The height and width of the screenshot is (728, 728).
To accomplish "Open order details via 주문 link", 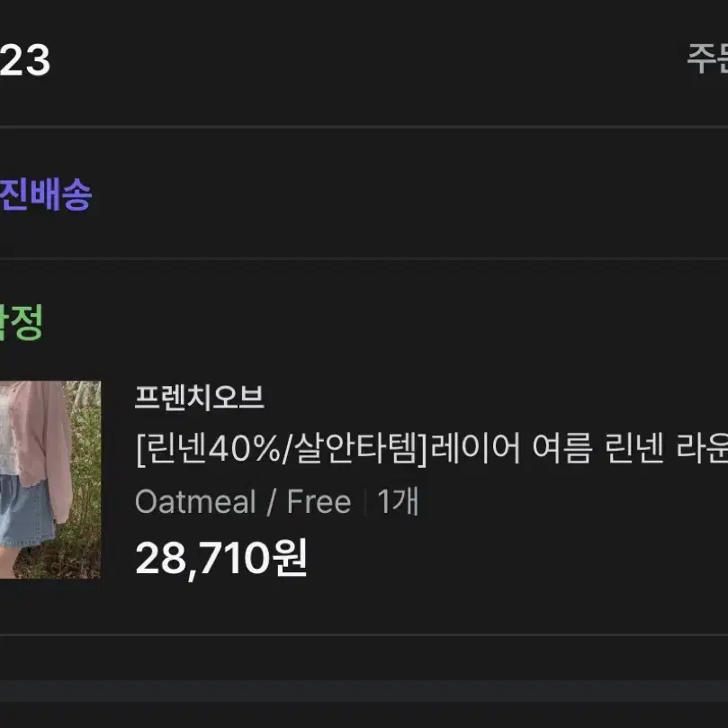I will pyautogui.click(x=707, y=59).
